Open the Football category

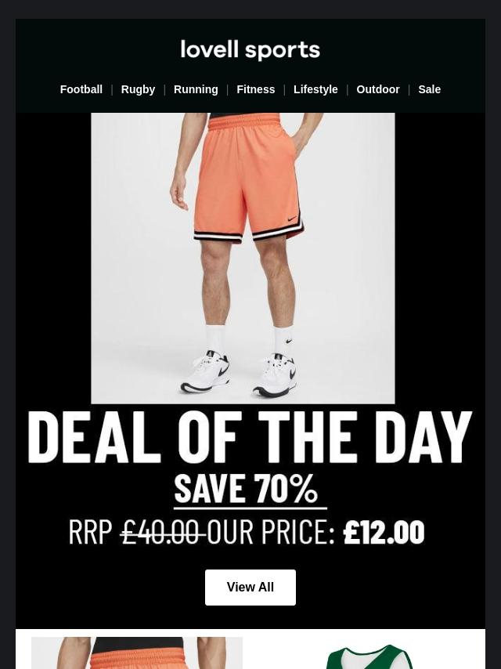tap(81, 89)
